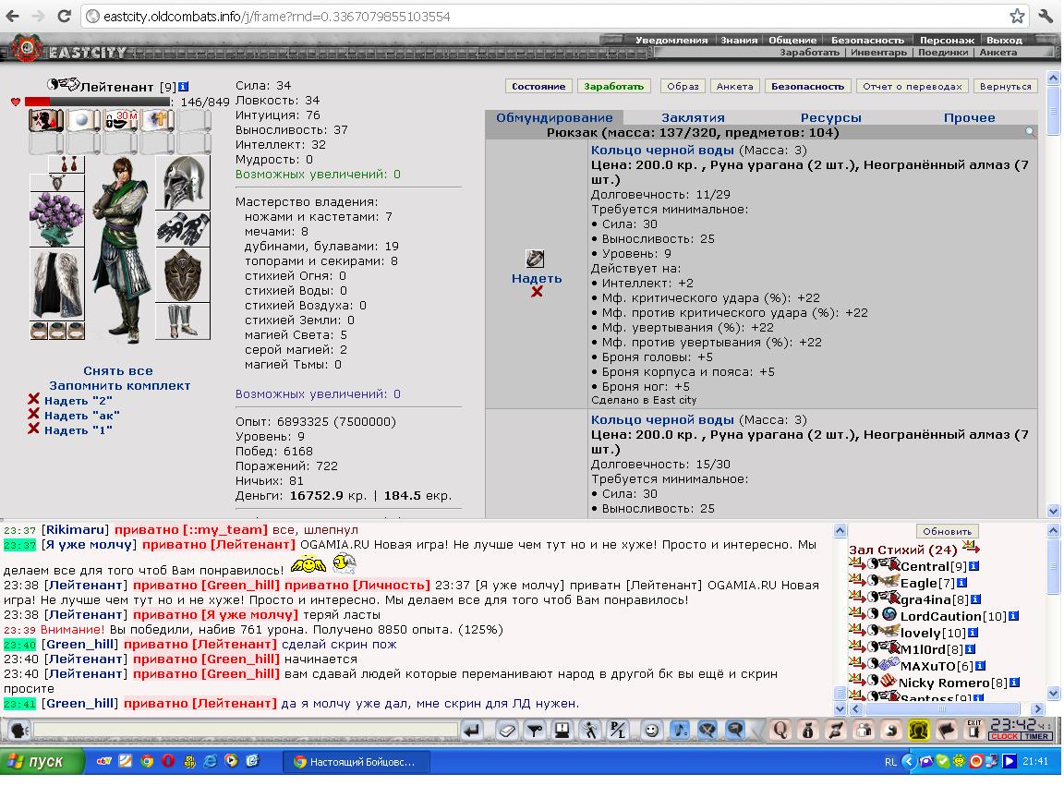
Task: Click the browser address bar
Action: 554,17
